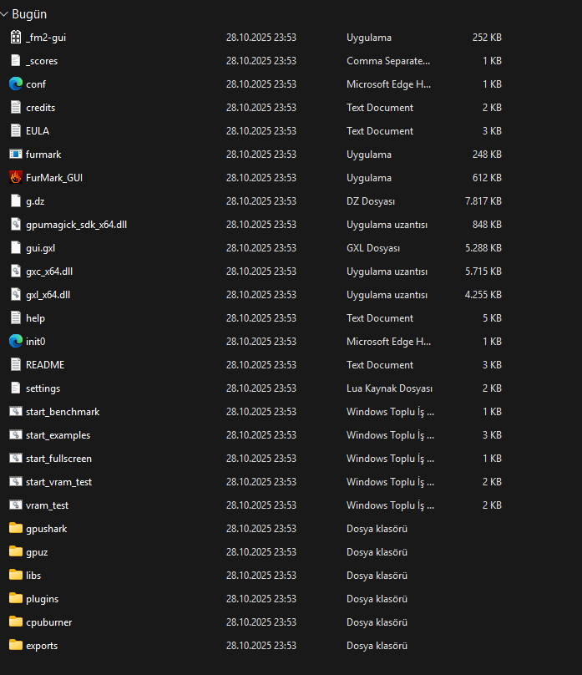Screen dimensions: 582x675
Task: Click the 7.817 KB size of g.dz
Action: point(483,201)
